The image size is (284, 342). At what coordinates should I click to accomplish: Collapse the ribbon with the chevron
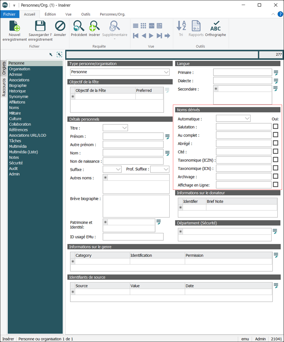point(273,14)
